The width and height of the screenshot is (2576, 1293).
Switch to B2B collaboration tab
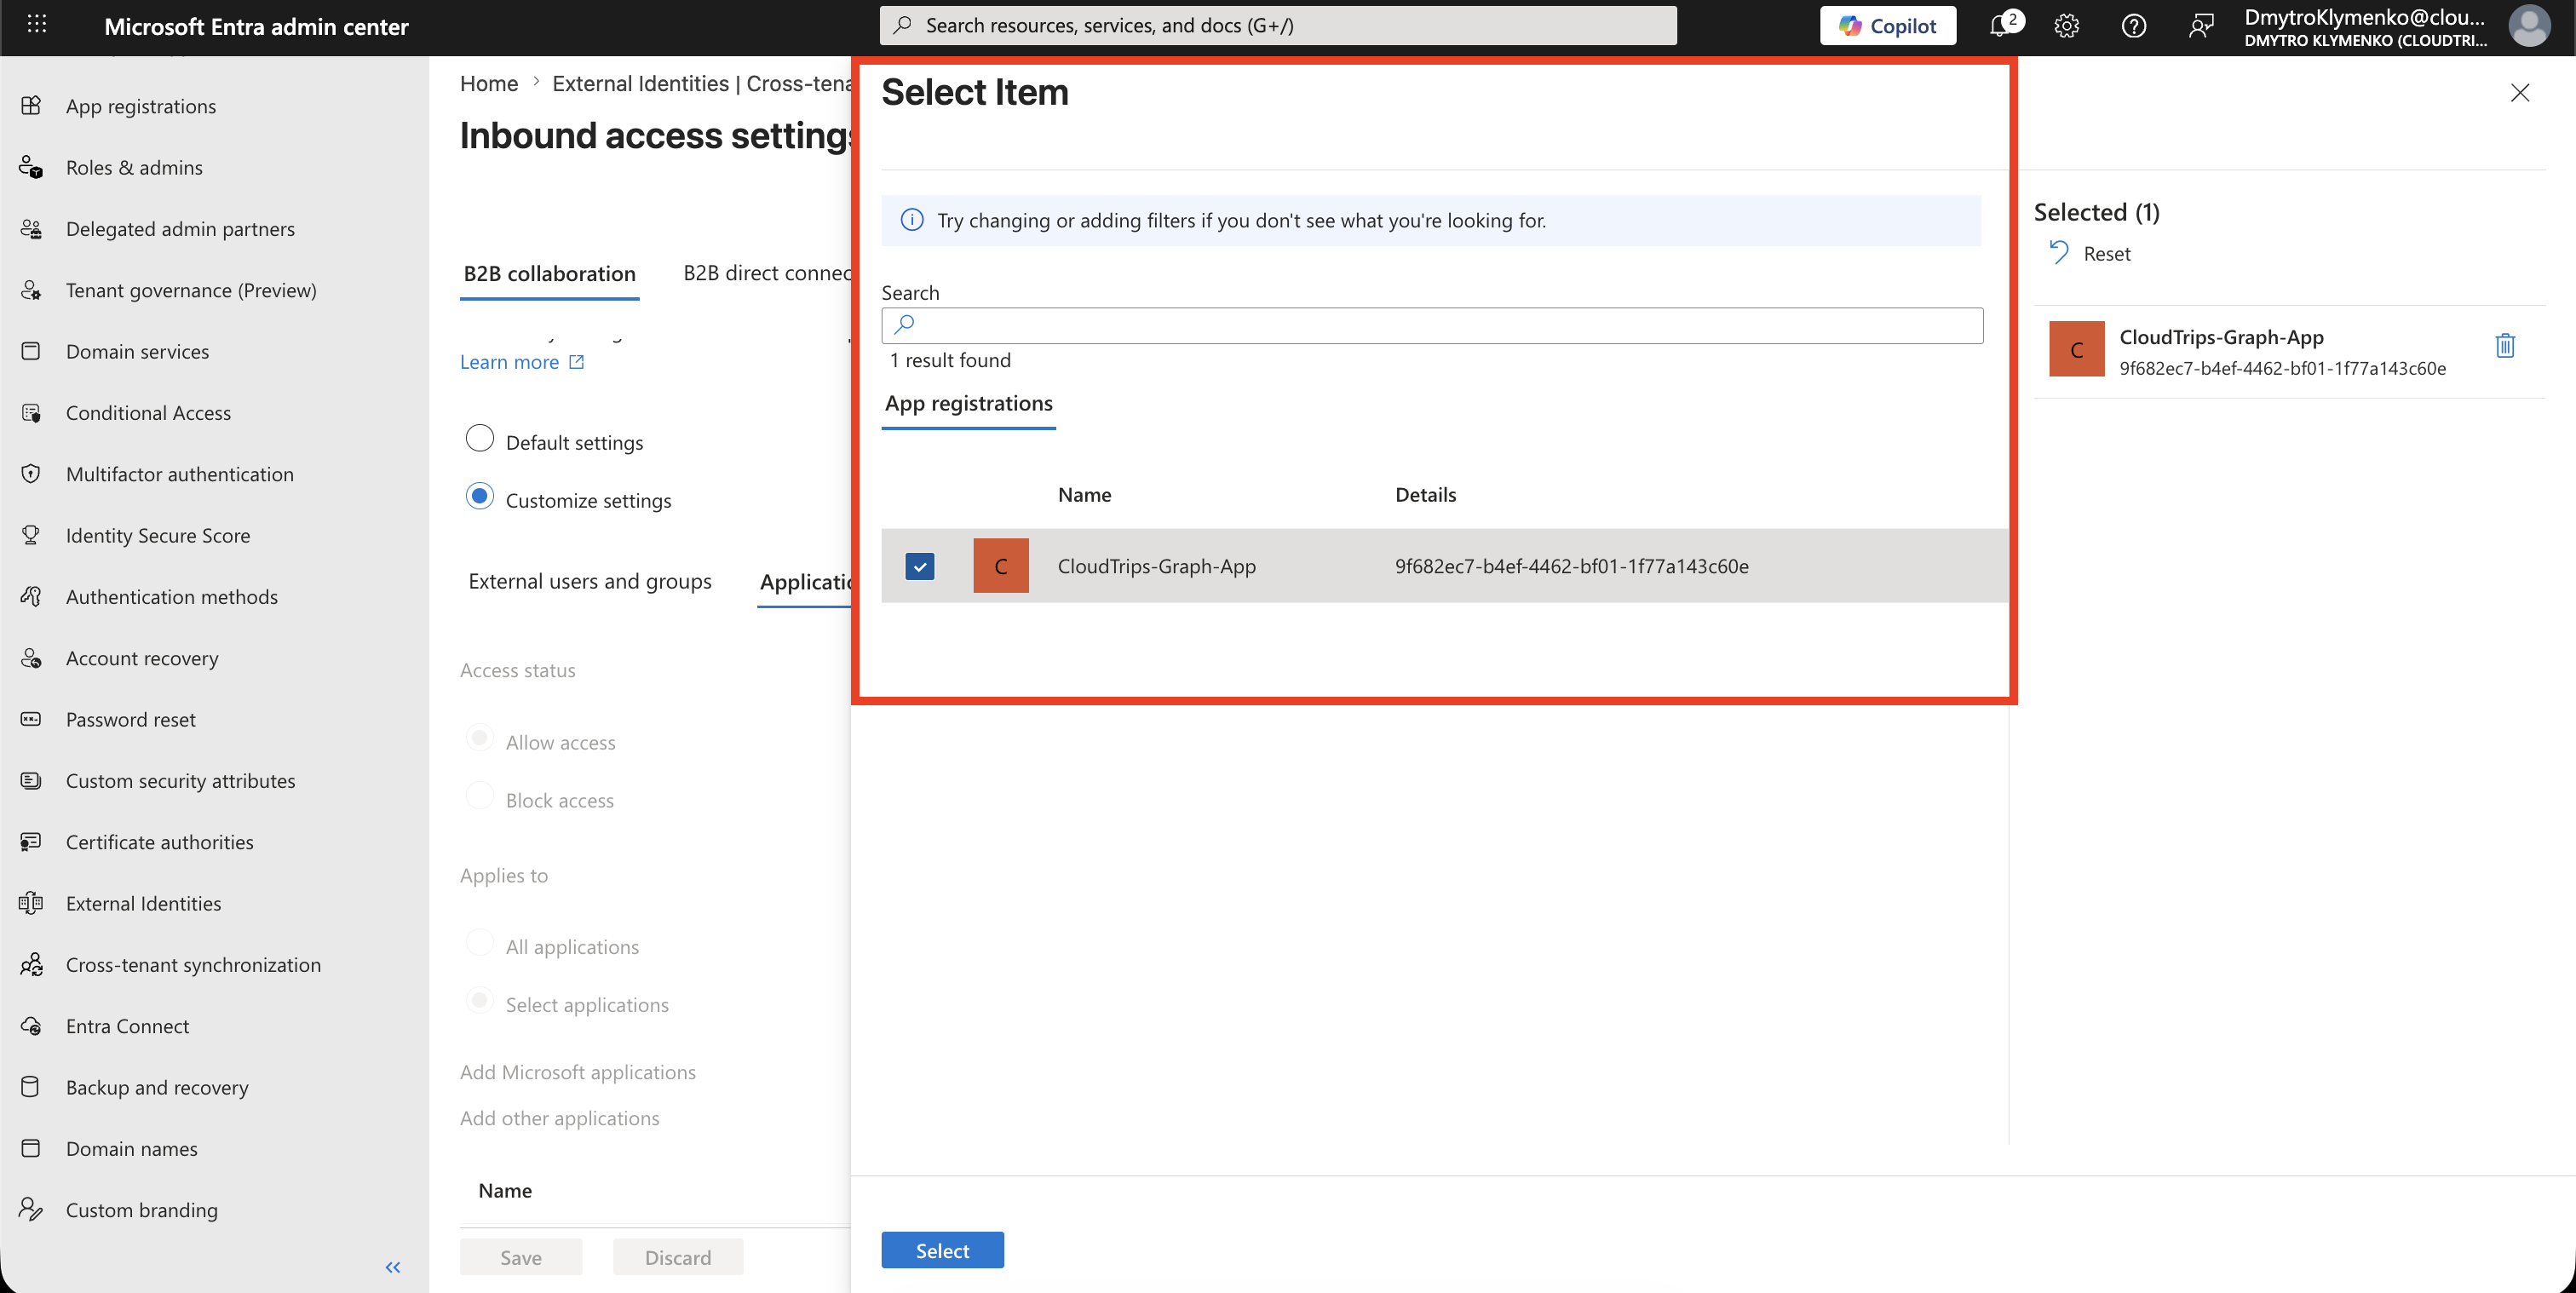click(x=549, y=274)
